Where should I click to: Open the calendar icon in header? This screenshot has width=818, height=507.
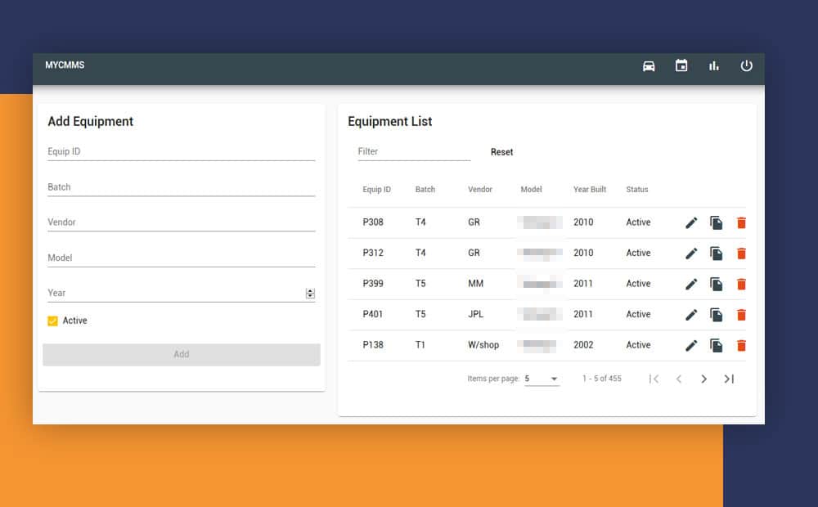pyautogui.click(x=681, y=65)
